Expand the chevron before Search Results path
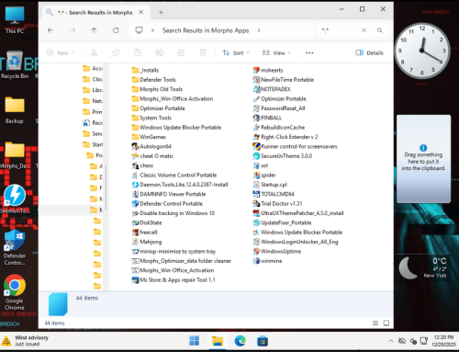 tap(152, 30)
